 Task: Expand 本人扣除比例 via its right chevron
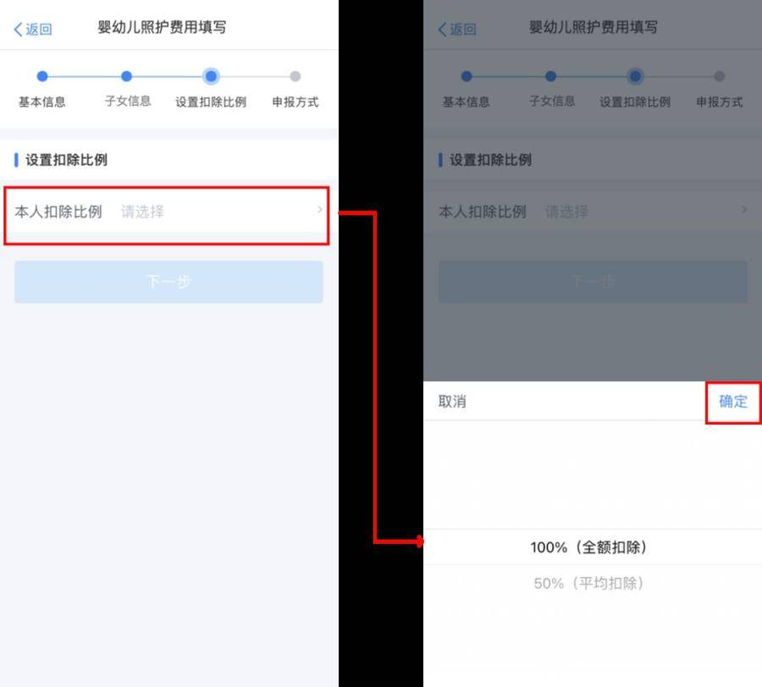click(319, 211)
